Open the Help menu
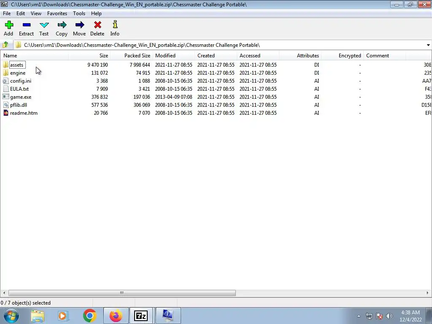 point(97,13)
